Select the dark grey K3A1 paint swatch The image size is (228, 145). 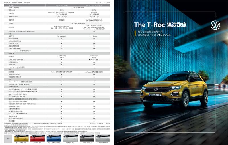[87, 138]
